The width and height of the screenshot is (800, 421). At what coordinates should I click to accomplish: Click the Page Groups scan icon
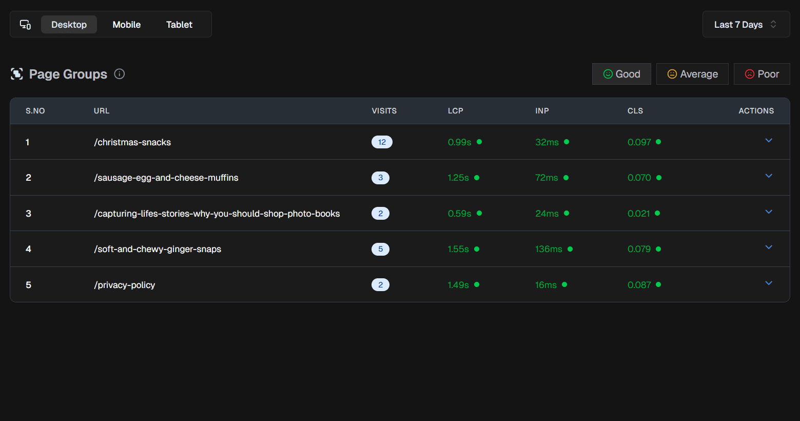tap(17, 74)
